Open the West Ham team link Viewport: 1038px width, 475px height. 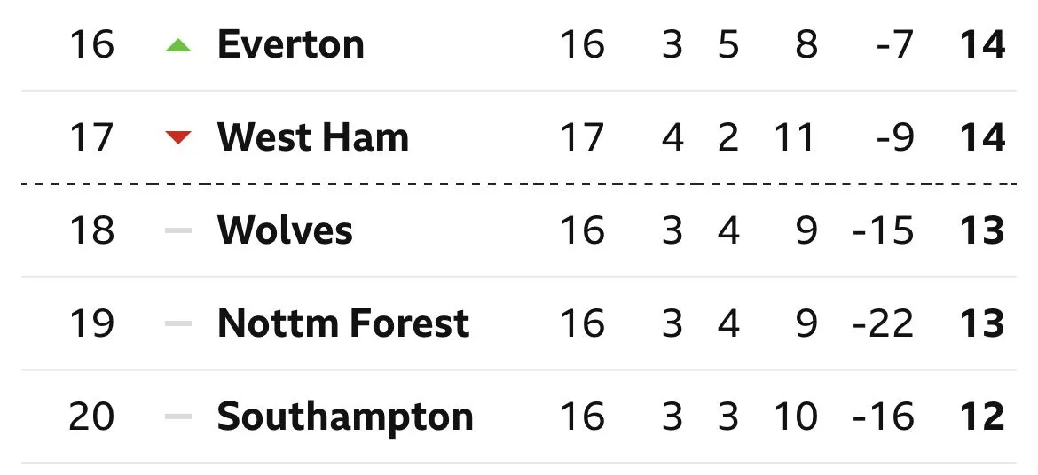[312, 137]
